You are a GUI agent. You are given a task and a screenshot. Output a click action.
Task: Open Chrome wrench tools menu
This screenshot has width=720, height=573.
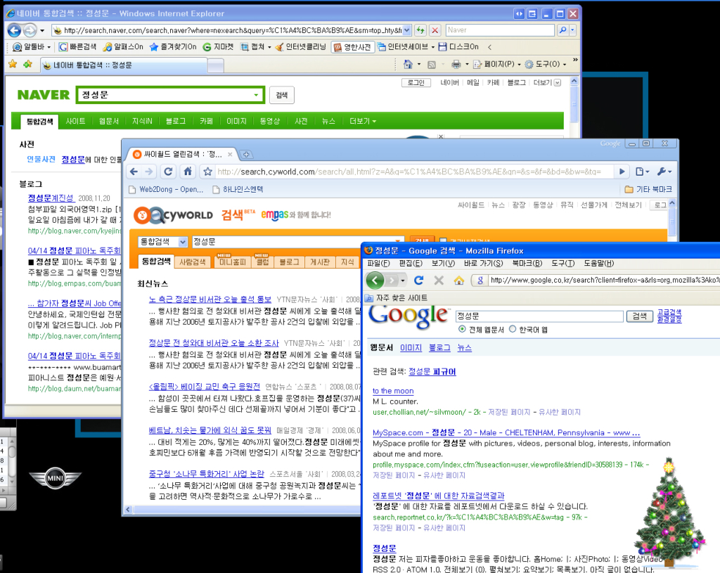click(x=664, y=172)
